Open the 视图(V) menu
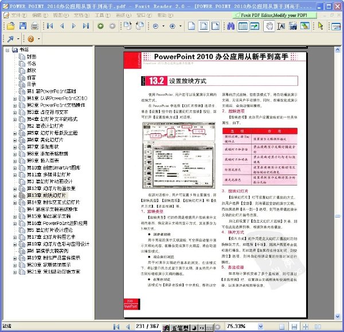Screen dimensions: 344x332 point(61,15)
